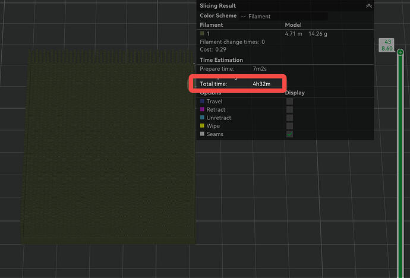Toggle Unretract display checkbox
410x278 pixels.
coord(289,118)
